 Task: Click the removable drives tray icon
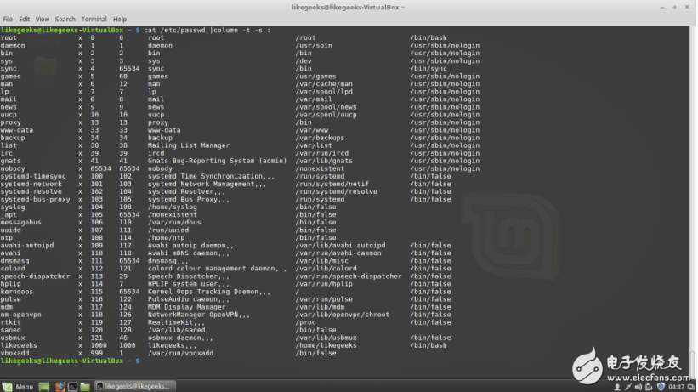[649, 387]
